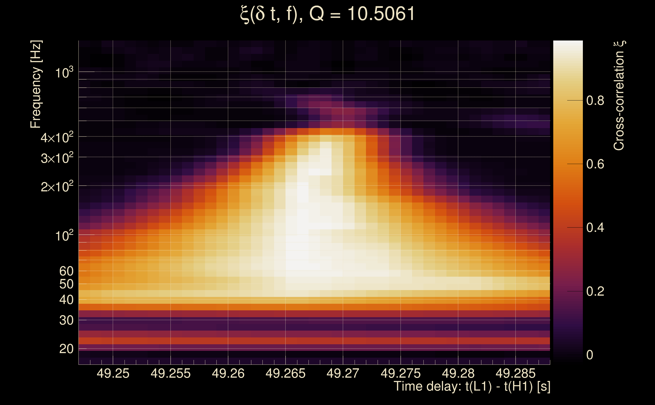The height and width of the screenshot is (405, 655).
Task: Click the 49.285 tick label on the x-axis
Action: point(515,373)
